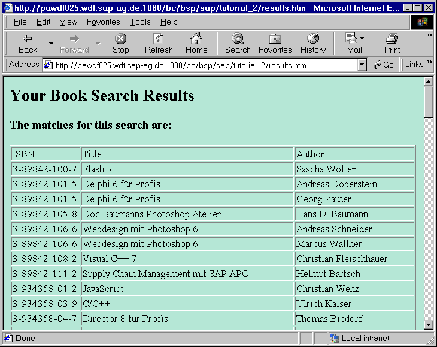The width and height of the screenshot is (437, 347).
Task: Click the vertical scrollbar down arrow
Action: point(428,325)
